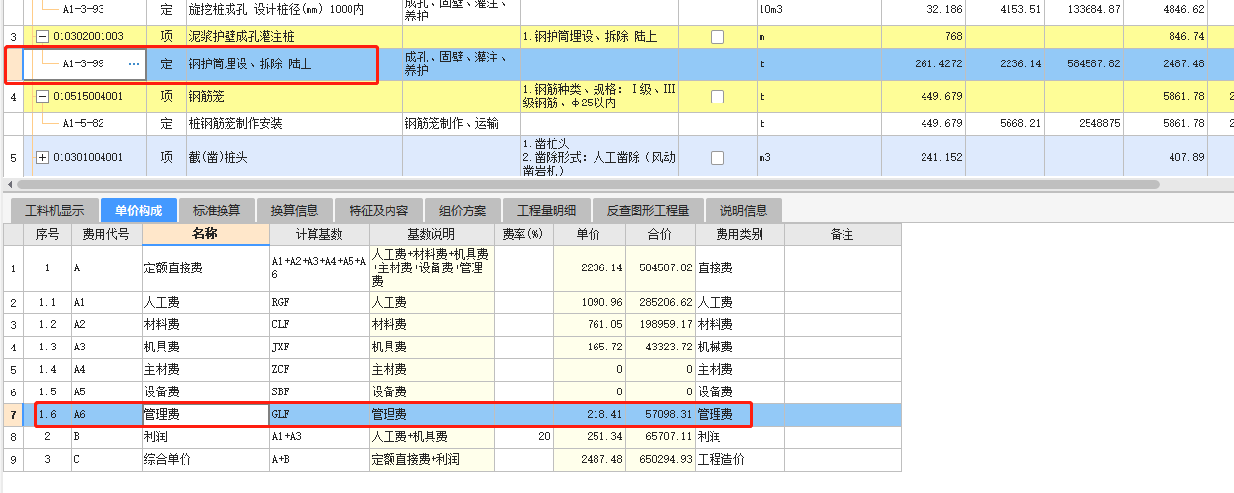This screenshot has width=1234, height=493.
Task: Click the 费率(%) column header
Action: coord(523,234)
